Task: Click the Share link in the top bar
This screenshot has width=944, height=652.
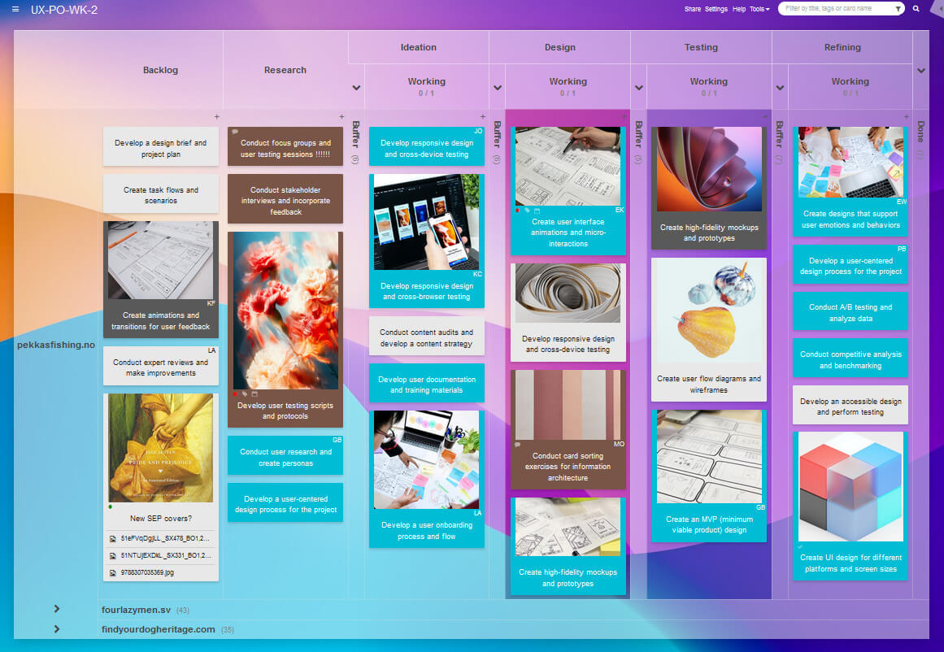Action: coord(692,8)
